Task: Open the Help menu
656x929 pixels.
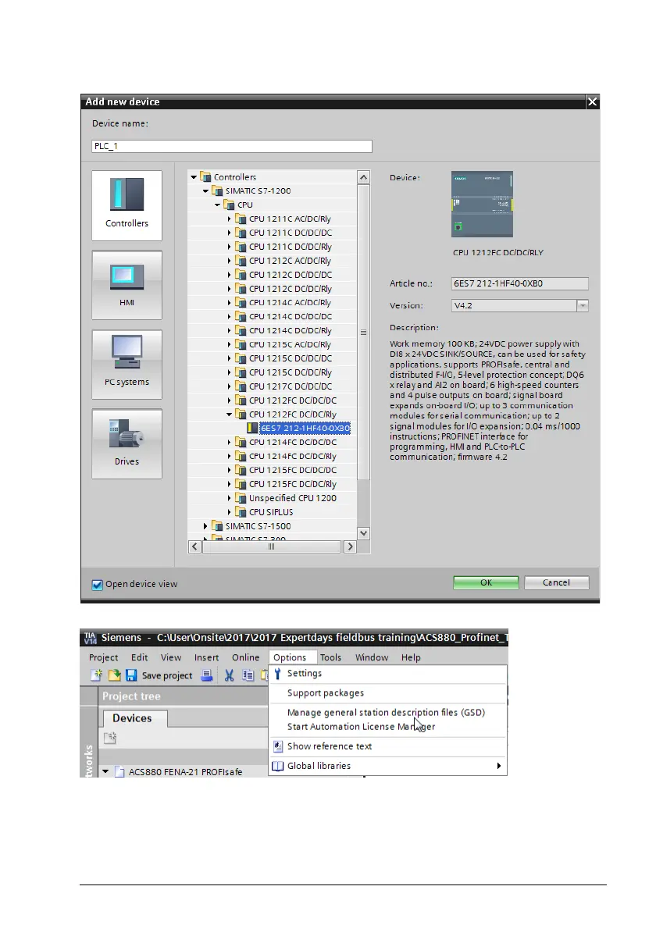Action: tap(411, 657)
